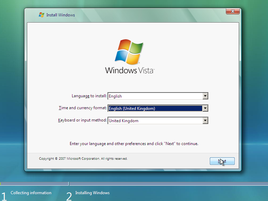This screenshot has height=201, width=268.
Task: Click the Collecting information step label
Action: click(31, 193)
